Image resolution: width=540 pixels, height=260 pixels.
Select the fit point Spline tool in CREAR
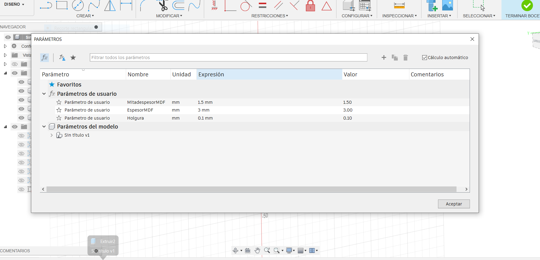pyautogui.click(x=94, y=5)
